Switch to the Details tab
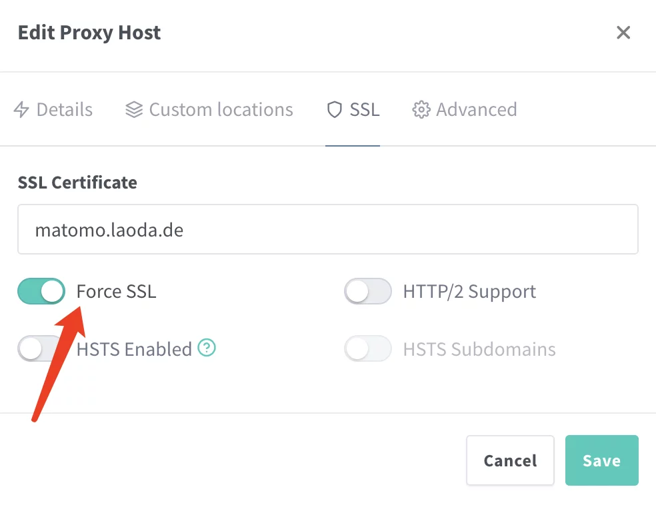 pos(64,110)
